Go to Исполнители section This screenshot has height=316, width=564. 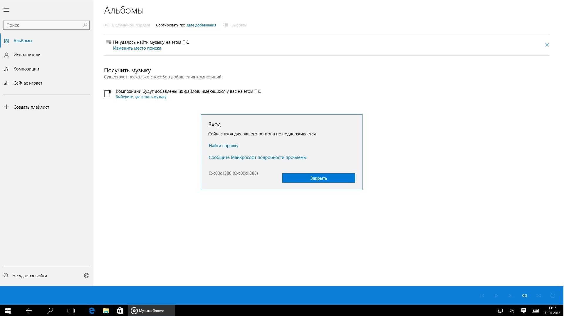[x=46, y=55]
